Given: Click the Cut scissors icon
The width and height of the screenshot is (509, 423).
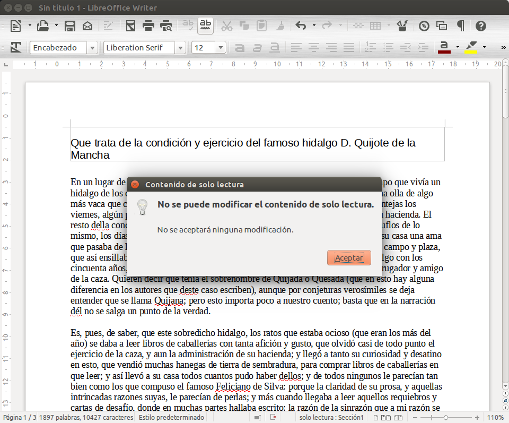Looking at the screenshot, I should (226, 25).
